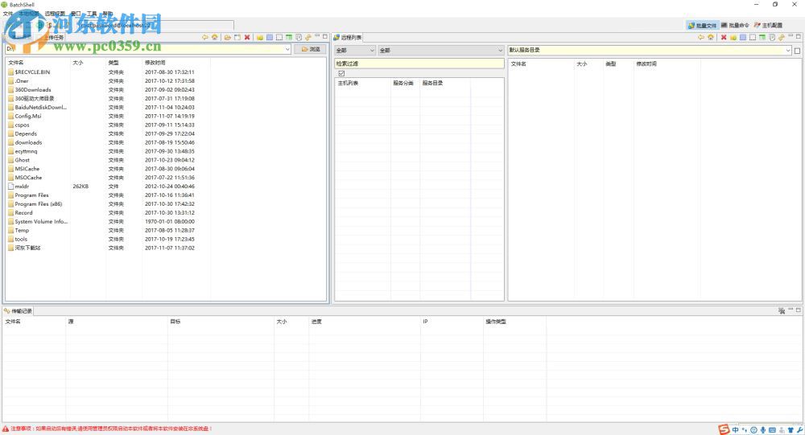Image resolution: width=805 pixels, height=435 pixels.
Task: Click the blue select-all square in local toolbar
Action: 270,38
